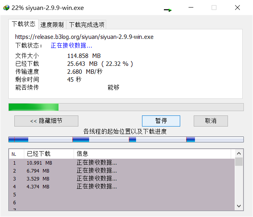Pause the download with 暂停 button
Viewport: 253px width, 217px height.
point(161,121)
